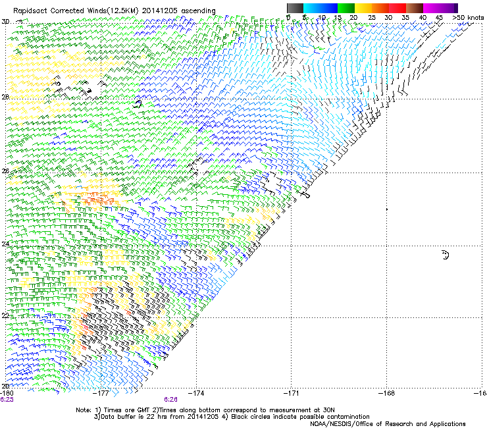Click the "20141205 ascending" date in title
Screen dimensions: 487x428
point(178,11)
